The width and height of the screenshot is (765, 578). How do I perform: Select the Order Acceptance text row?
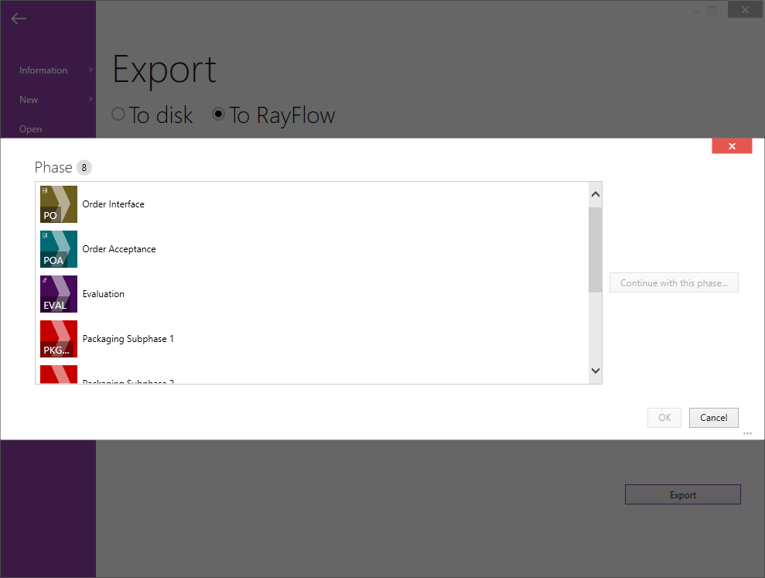pyautogui.click(x=119, y=249)
